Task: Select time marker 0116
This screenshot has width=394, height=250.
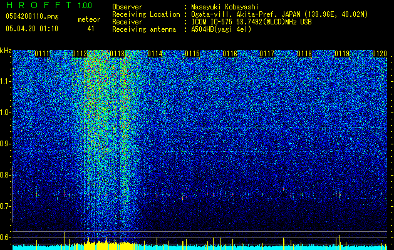Action: point(230,54)
